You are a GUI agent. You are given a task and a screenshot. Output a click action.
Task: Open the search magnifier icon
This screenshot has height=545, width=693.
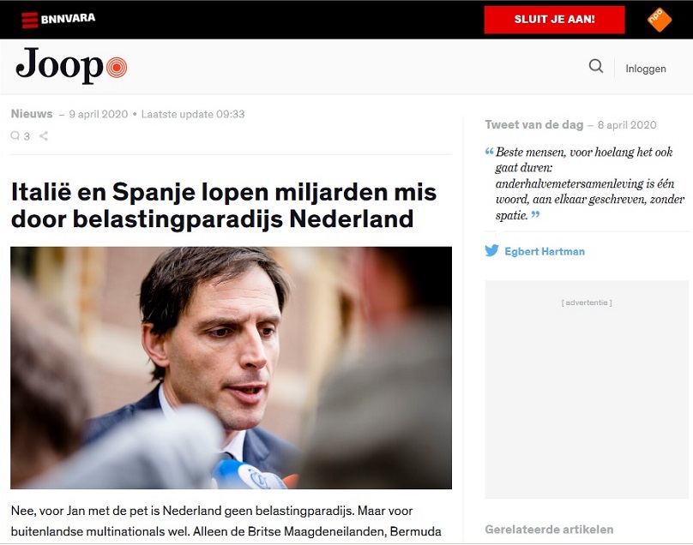596,66
